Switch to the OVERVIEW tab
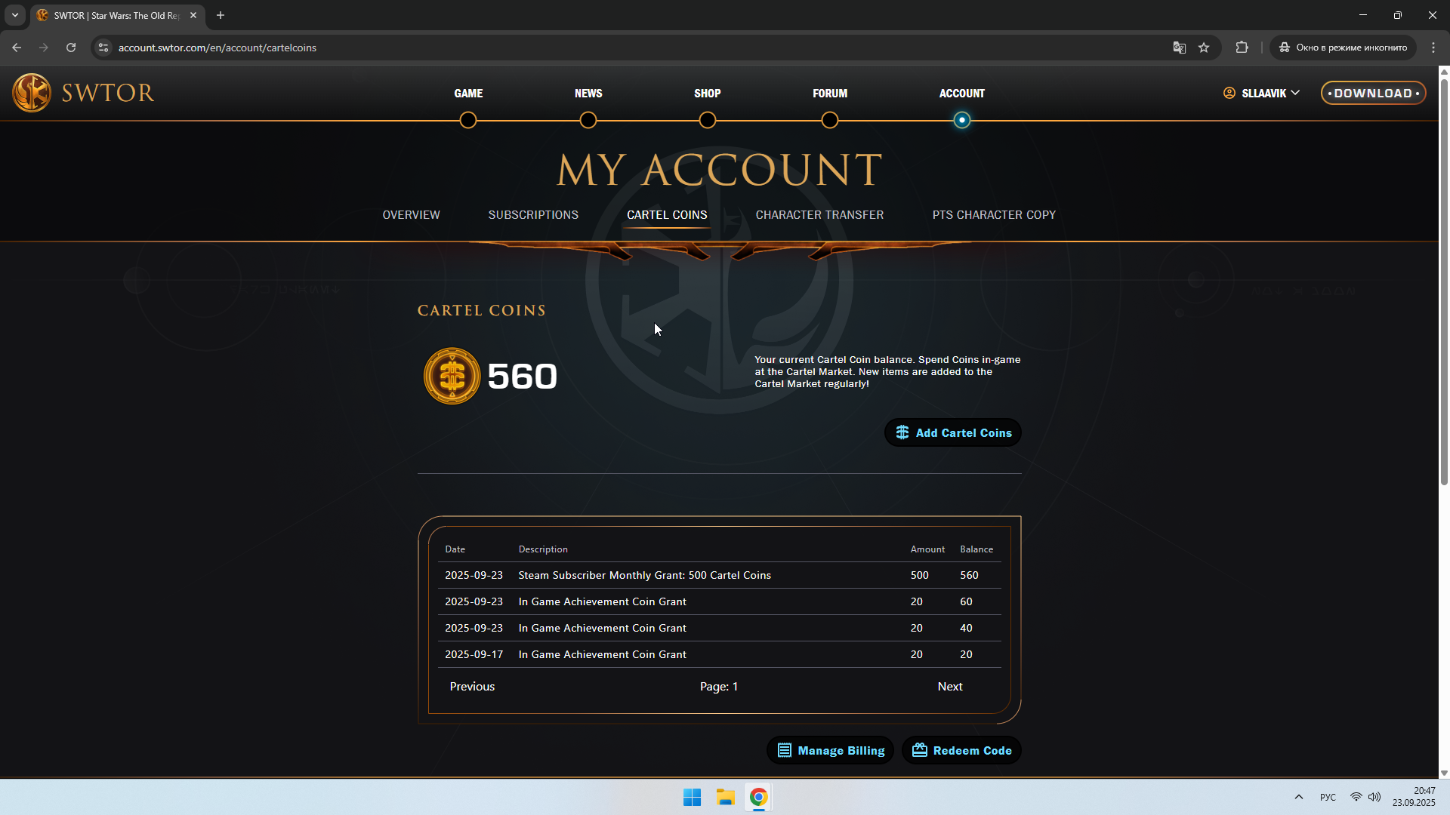The width and height of the screenshot is (1450, 815). tap(411, 215)
